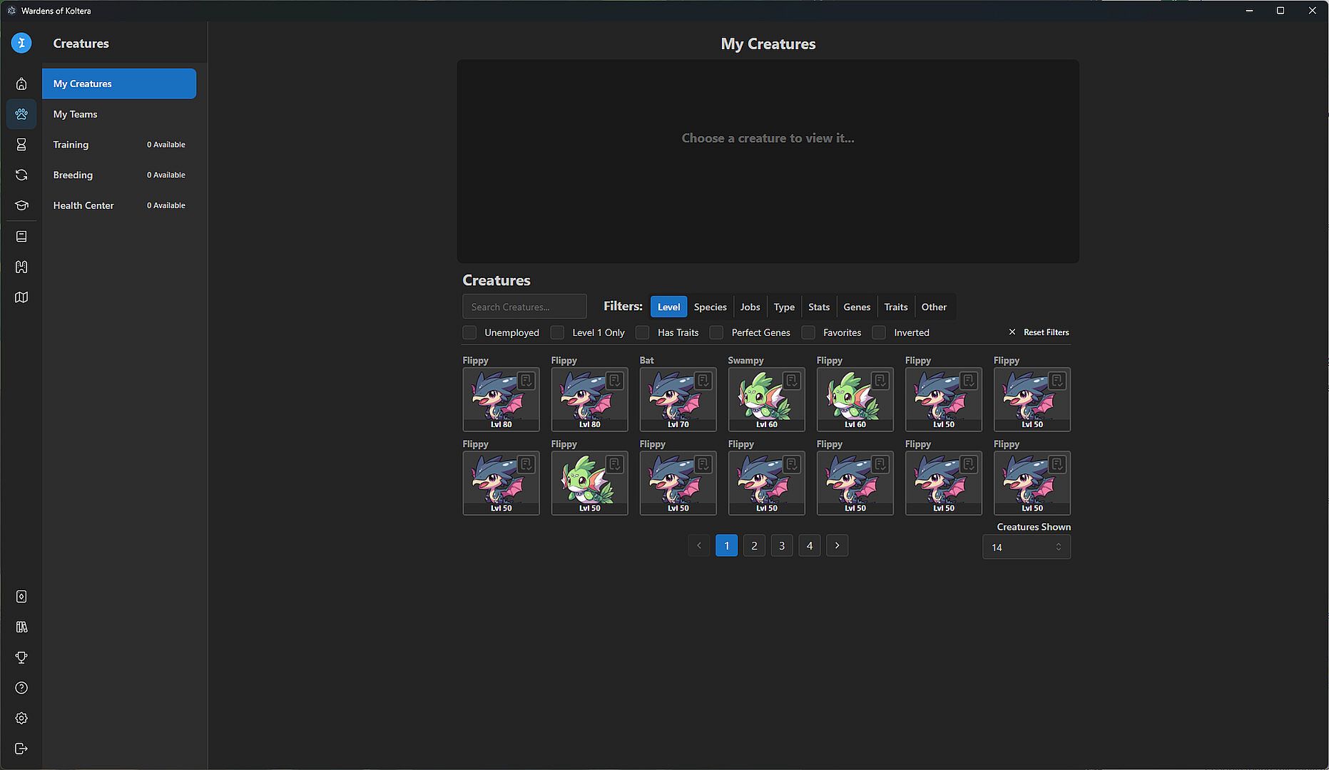The width and height of the screenshot is (1329, 770).
Task: Toggle the Has Traits checkbox
Action: point(643,333)
